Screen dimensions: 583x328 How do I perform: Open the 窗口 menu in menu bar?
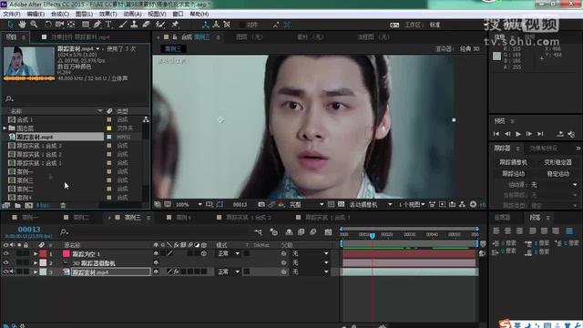(x=179, y=15)
